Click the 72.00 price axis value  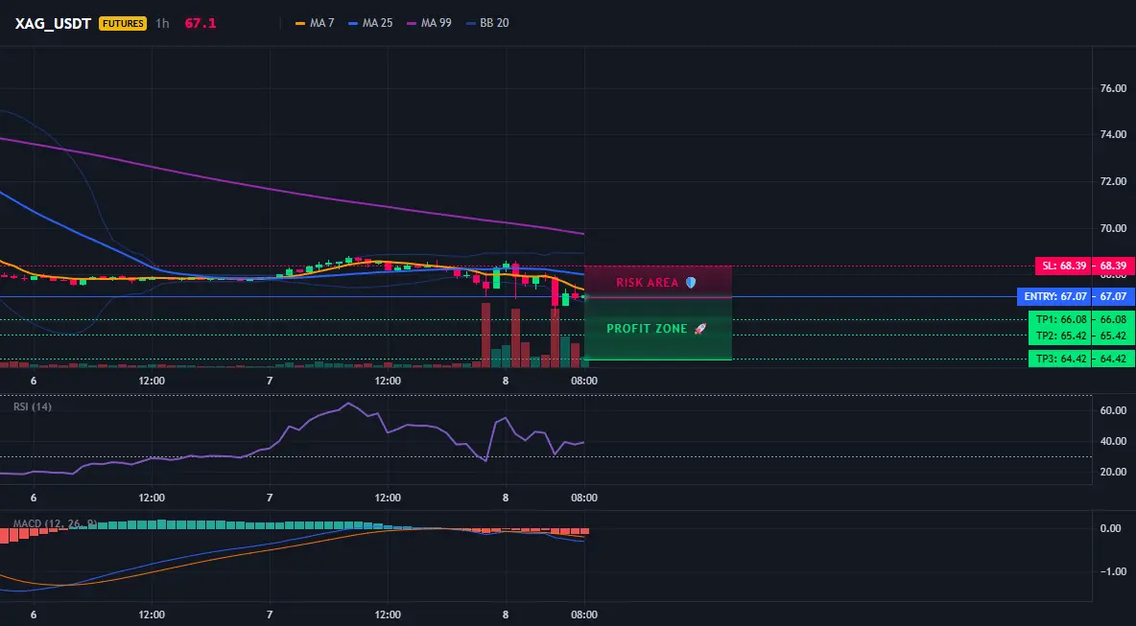coord(1114,181)
